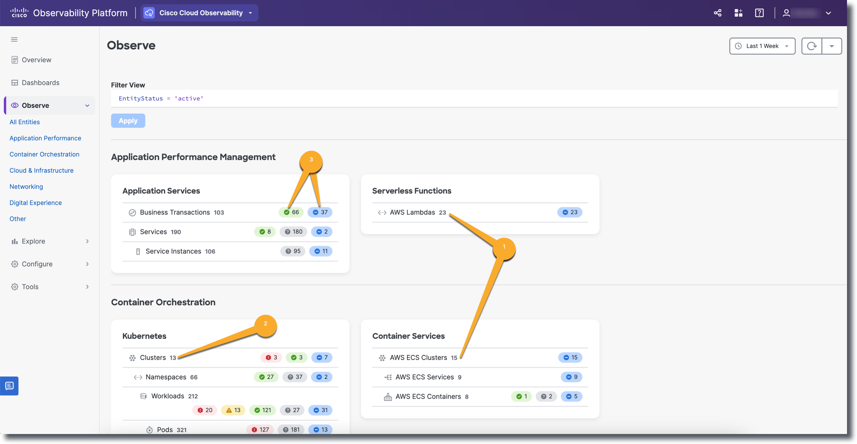The width and height of the screenshot is (857, 444).
Task: Open the share icon in top bar
Action: [718, 13]
